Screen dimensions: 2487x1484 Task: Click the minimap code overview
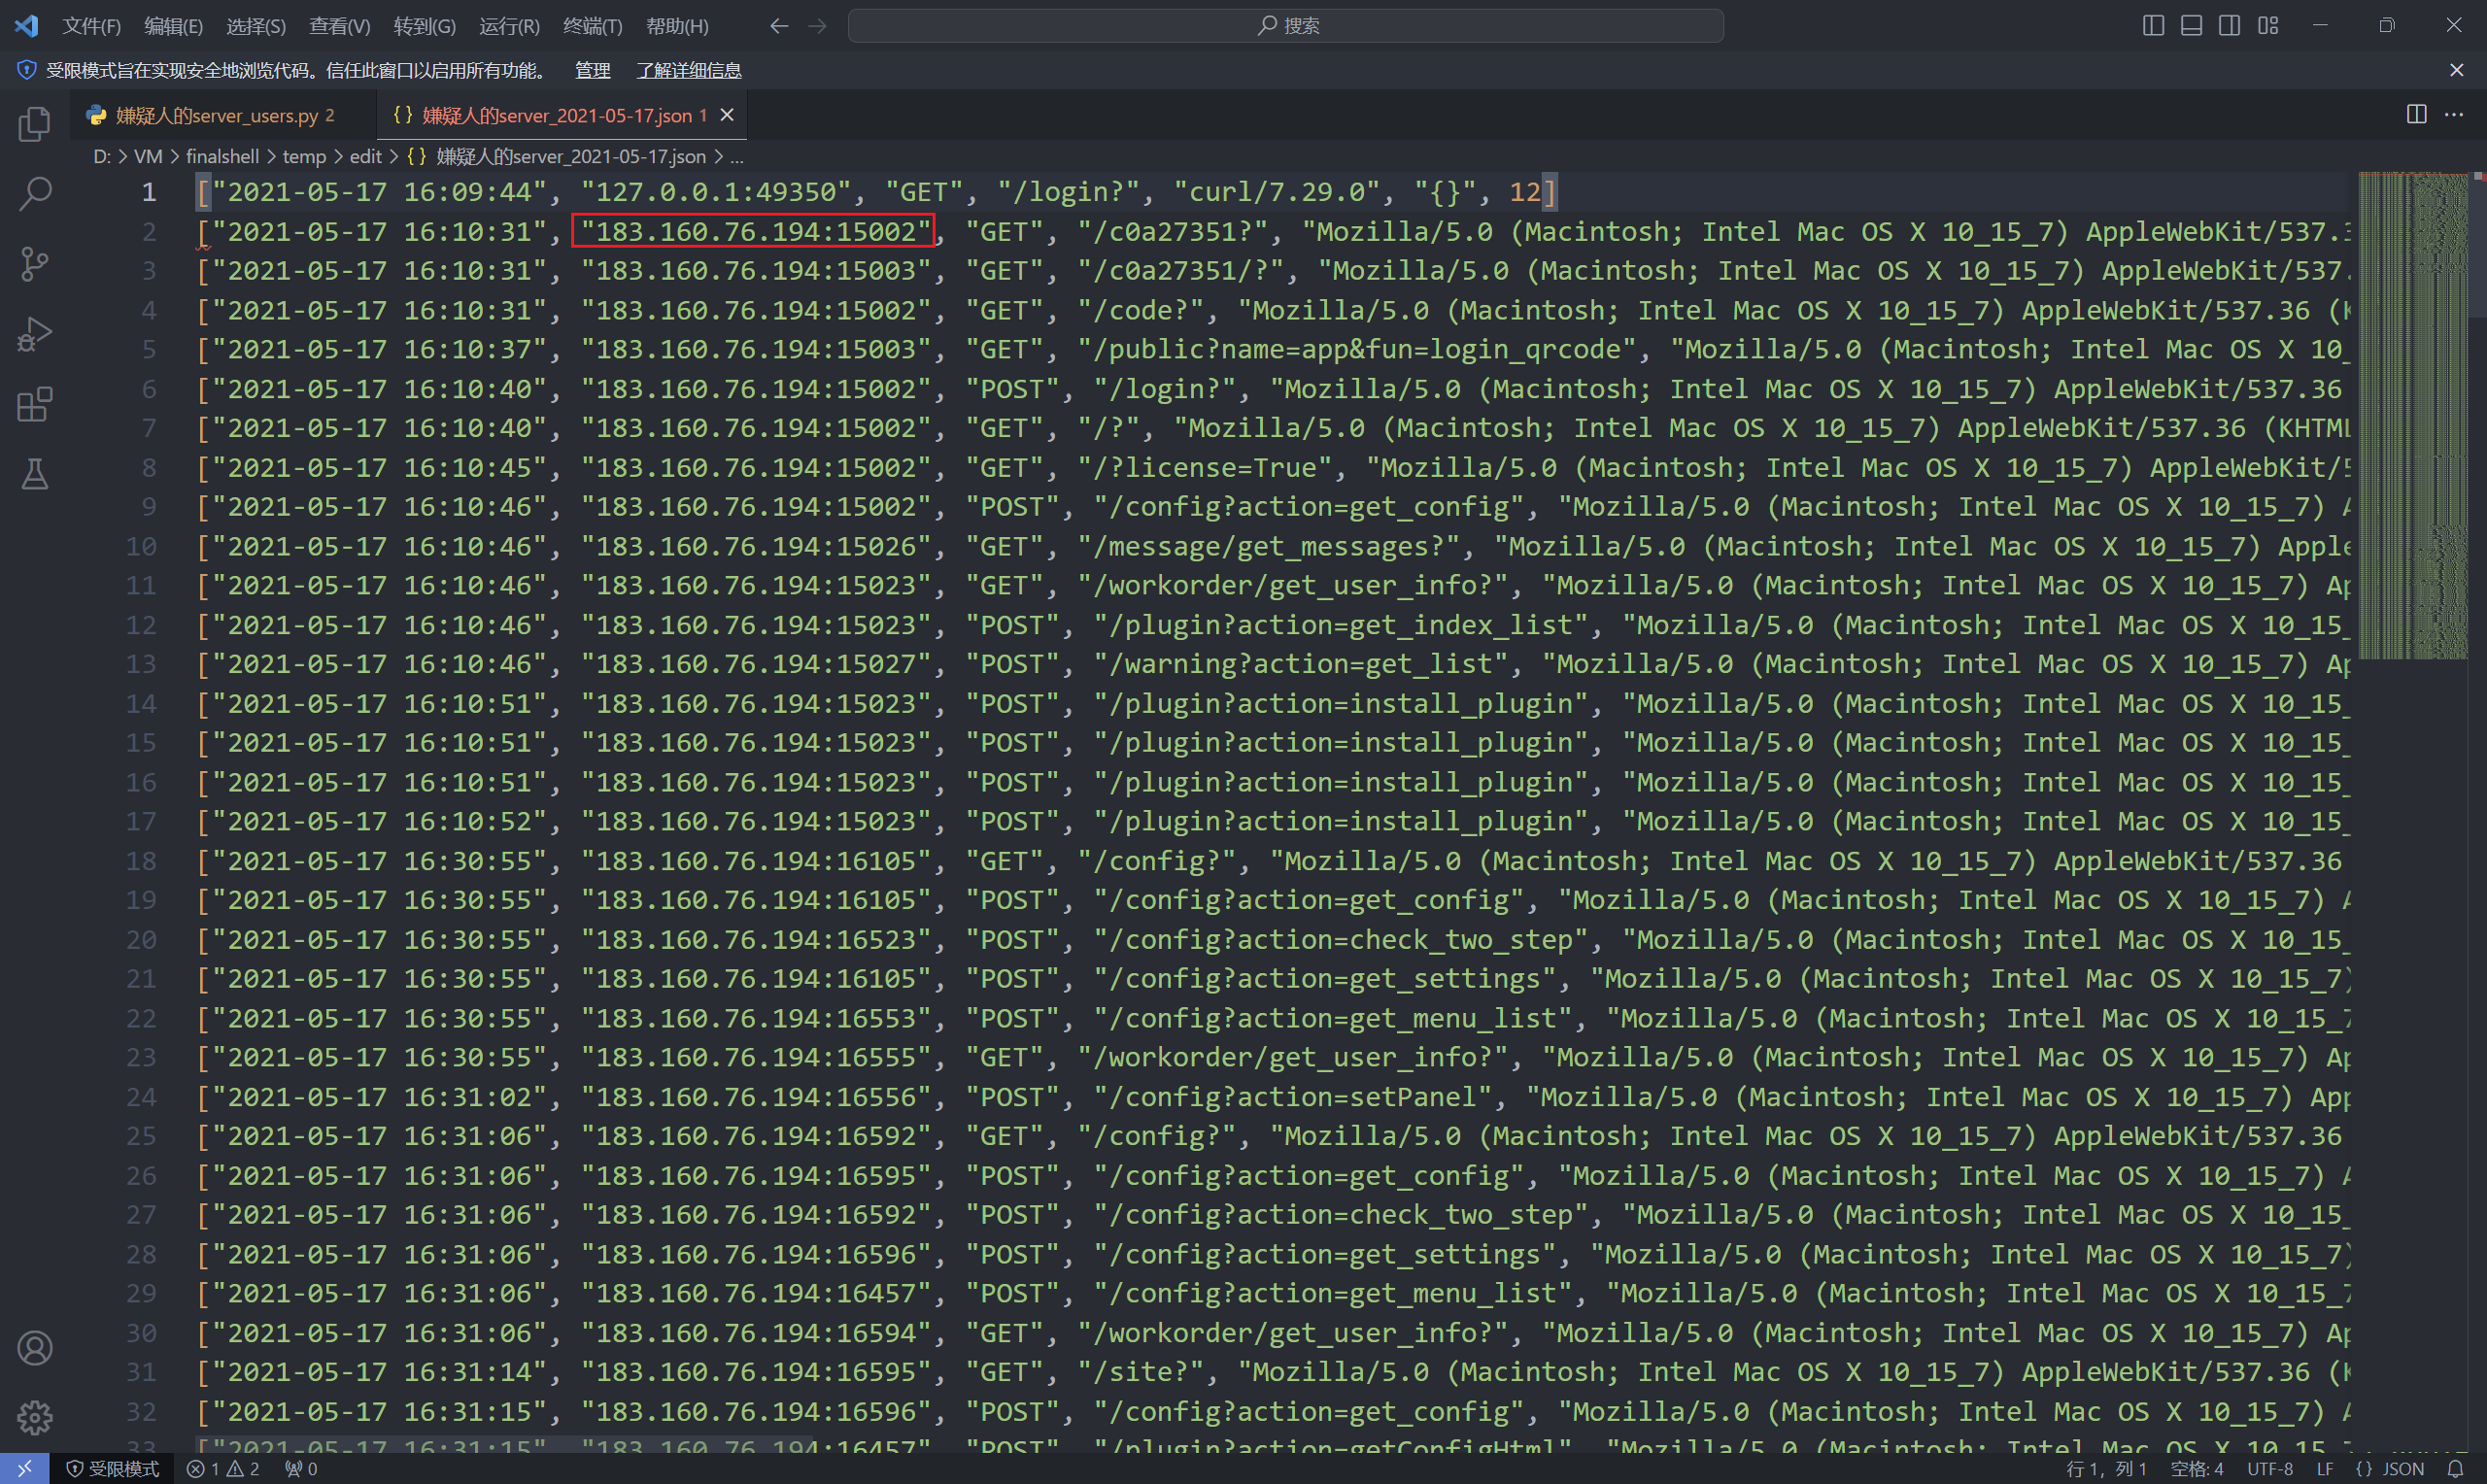pos(2412,415)
